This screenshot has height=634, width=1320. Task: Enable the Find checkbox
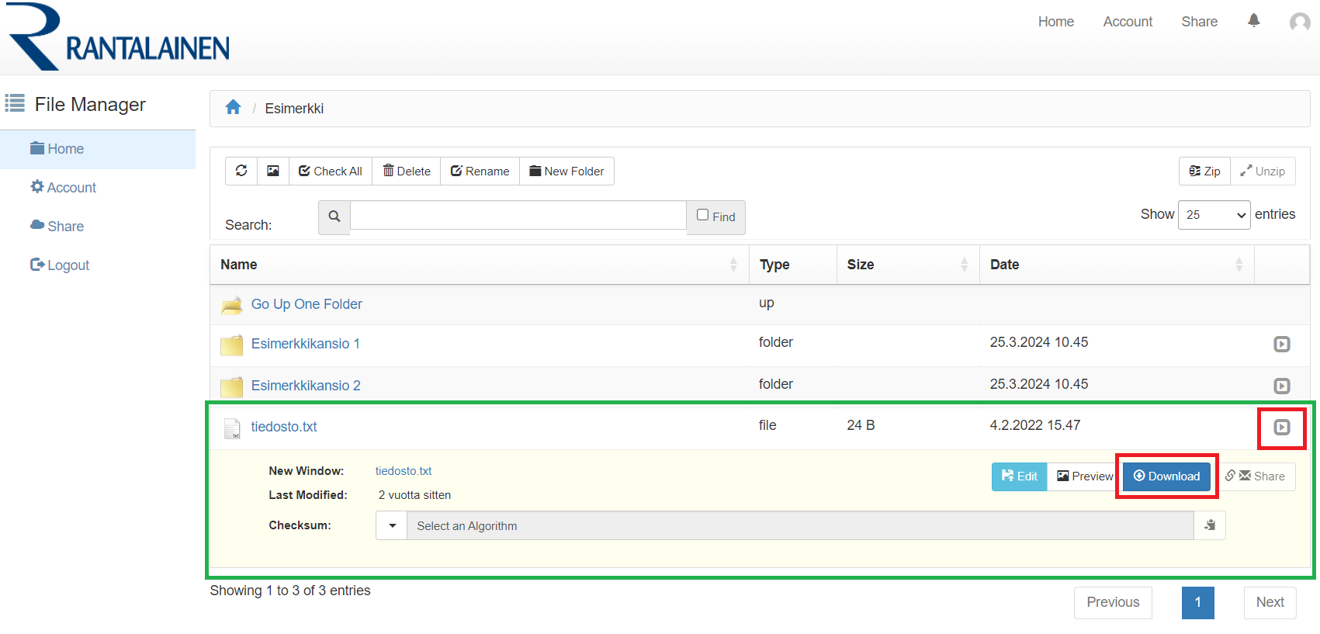pyautogui.click(x=703, y=215)
